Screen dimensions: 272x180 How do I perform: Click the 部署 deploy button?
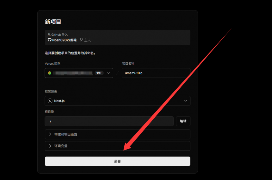(117, 161)
